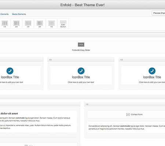Add a Color Section element
The height and width of the screenshot is (146, 165).
[63, 23]
